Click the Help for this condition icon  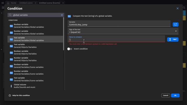coord(10,95)
